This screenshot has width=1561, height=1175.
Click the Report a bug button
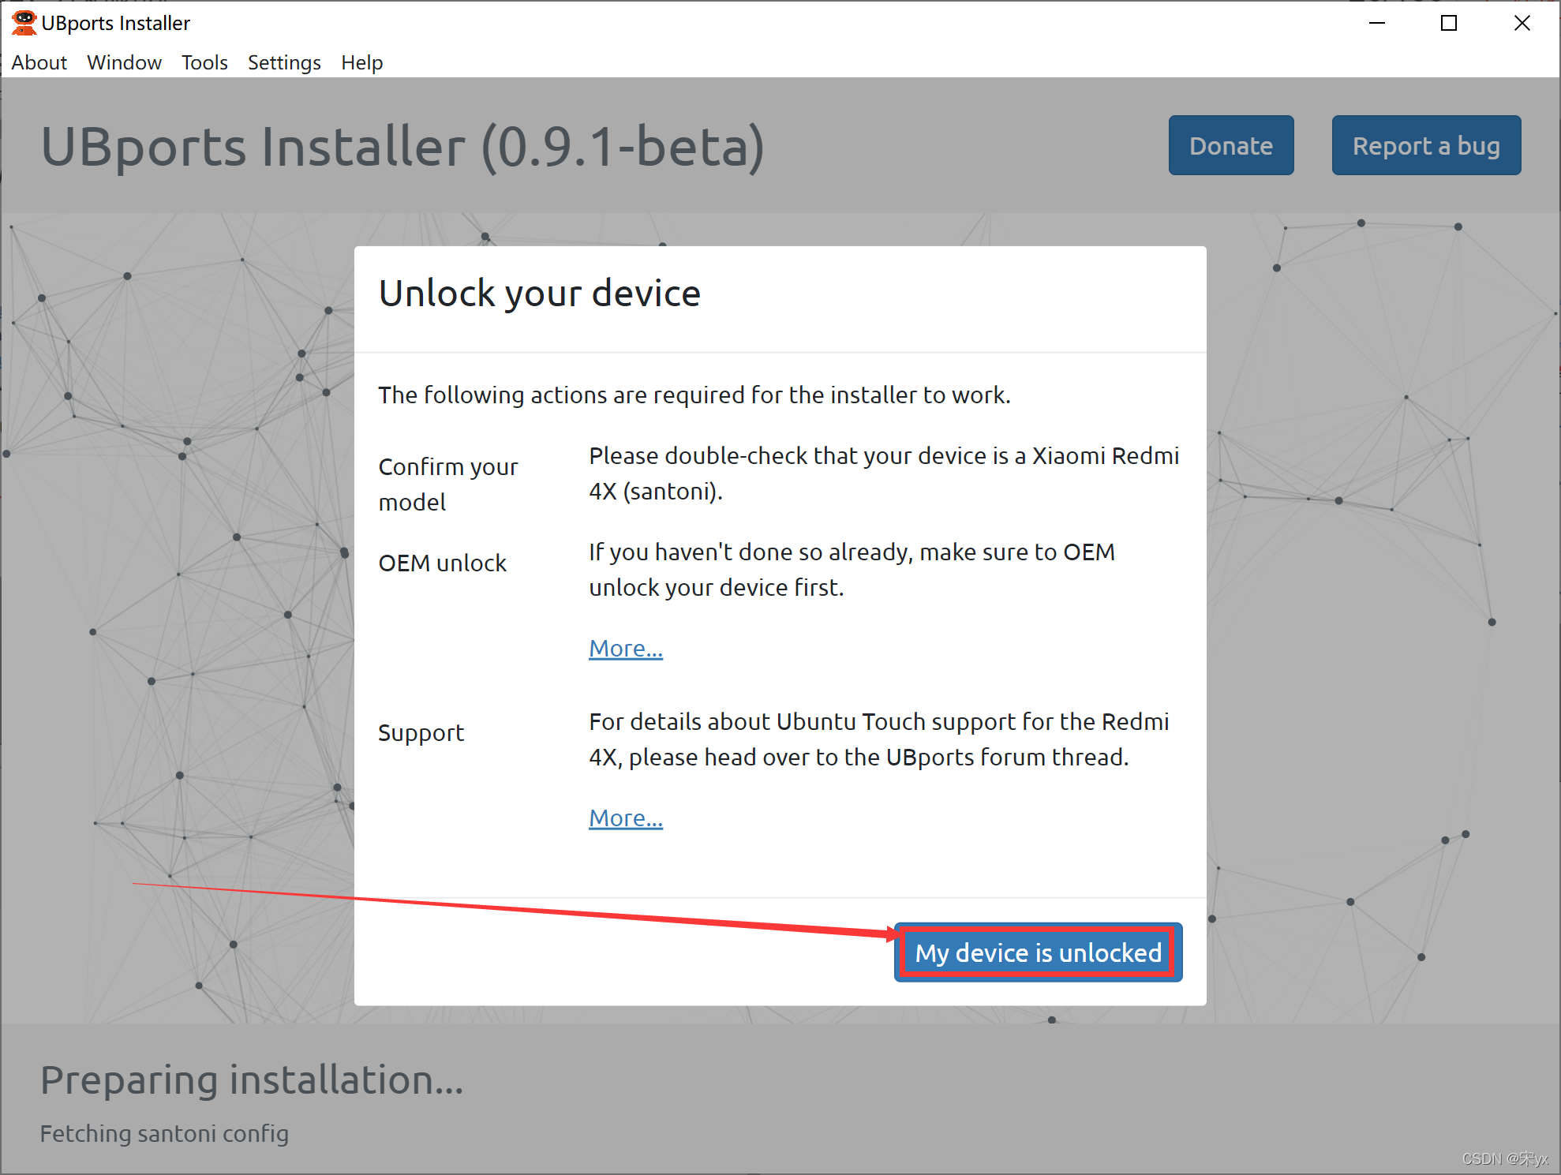click(1426, 145)
